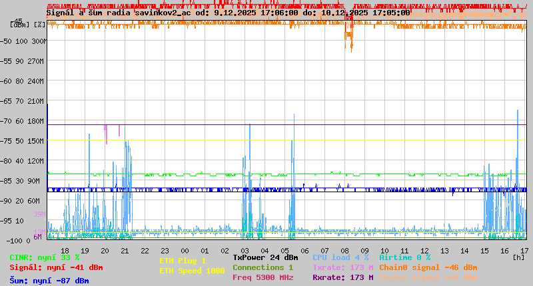533x286 pixels.
Task: Select hour '09' on the time axis
Action: pyautogui.click(x=364, y=251)
